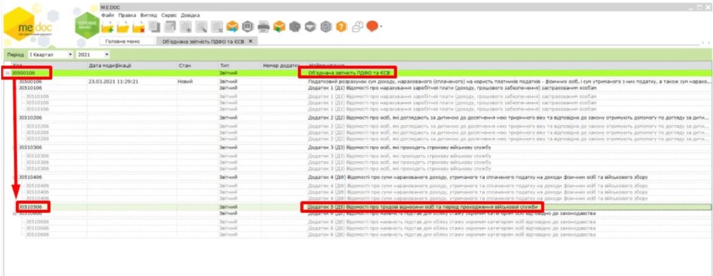This screenshot has width=713, height=276.
Task: Click the copy document toolbar icon
Action: click(x=155, y=27)
